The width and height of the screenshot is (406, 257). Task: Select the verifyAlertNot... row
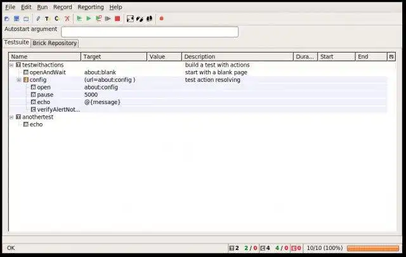[198, 110]
